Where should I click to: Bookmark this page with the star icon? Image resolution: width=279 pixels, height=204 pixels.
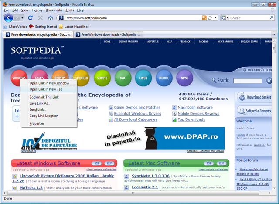(x=210, y=18)
